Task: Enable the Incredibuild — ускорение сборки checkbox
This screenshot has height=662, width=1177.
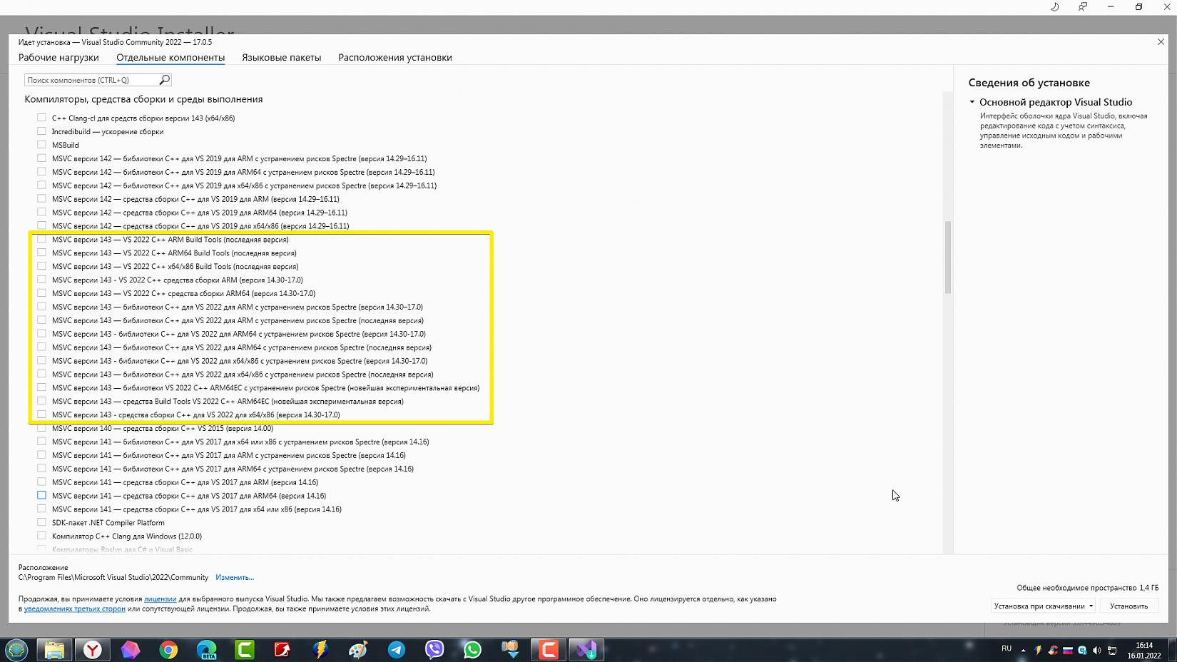Action: pos(41,131)
